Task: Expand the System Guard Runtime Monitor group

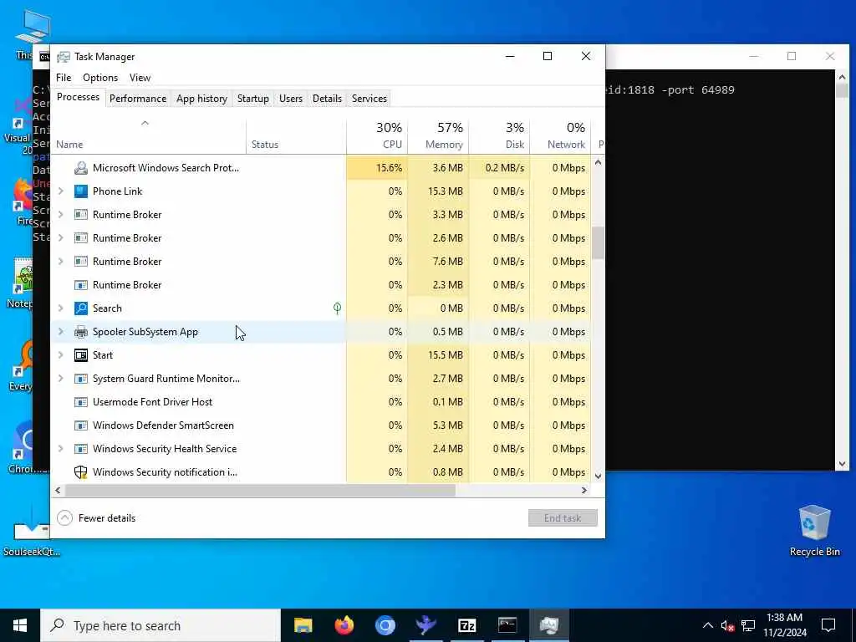Action: point(60,379)
